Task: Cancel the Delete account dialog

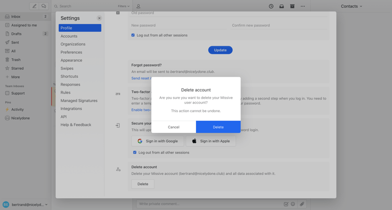Action: (173, 127)
